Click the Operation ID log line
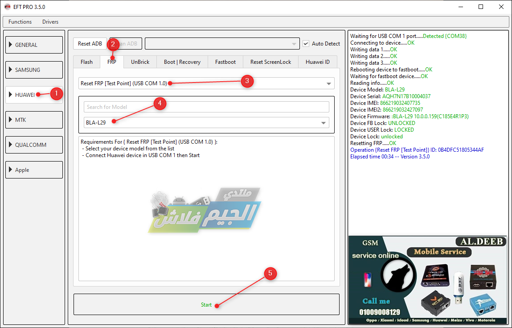512x328 pixels. 417,150
